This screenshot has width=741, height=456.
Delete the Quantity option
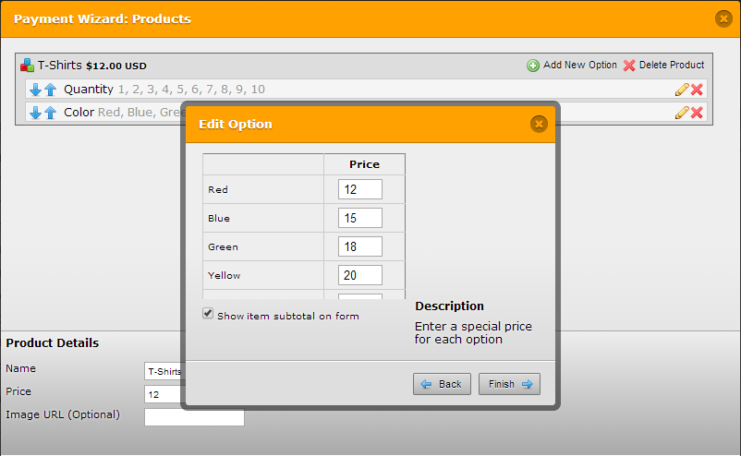click(697, 90)
